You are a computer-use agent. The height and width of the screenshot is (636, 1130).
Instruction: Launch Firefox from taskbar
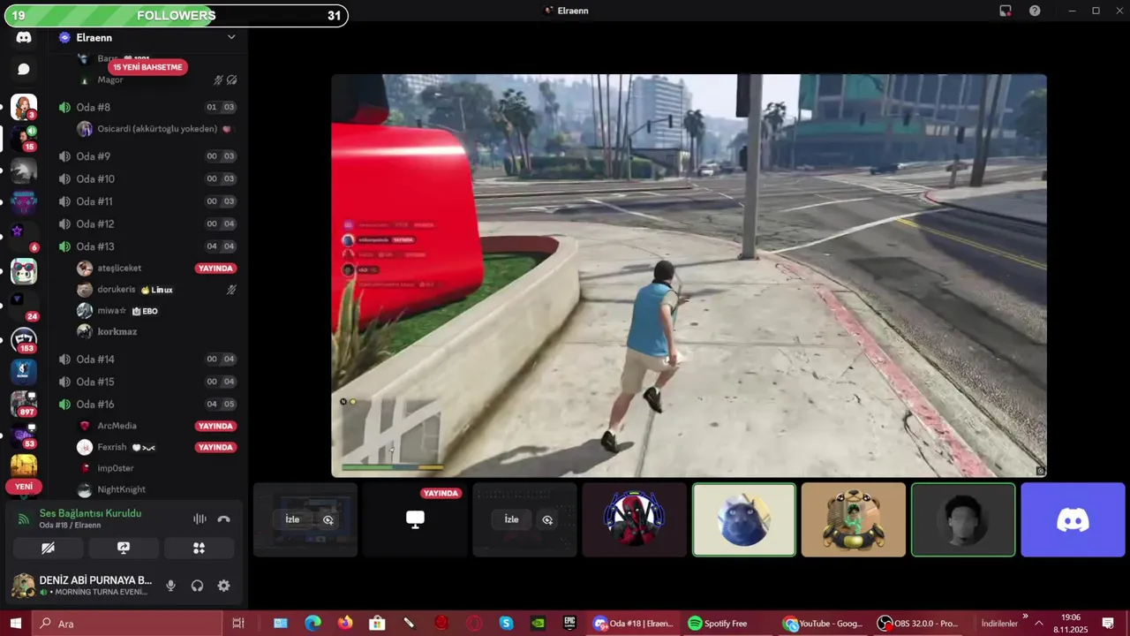click(x=344, y=624)
